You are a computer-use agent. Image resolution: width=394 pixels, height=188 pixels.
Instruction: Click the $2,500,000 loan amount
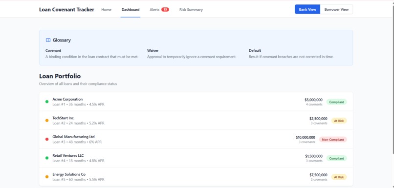point(318,119)
